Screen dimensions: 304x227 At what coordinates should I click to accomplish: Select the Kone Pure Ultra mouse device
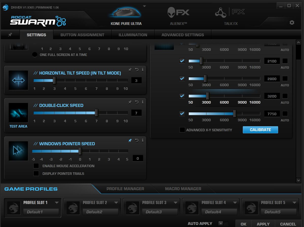tap(126, 16)
